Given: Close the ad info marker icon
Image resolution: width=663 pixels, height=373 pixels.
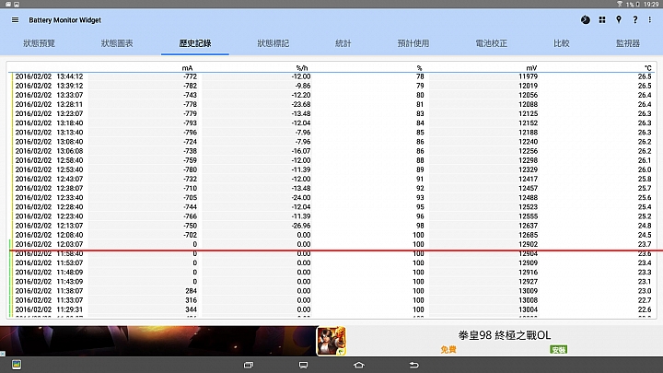Looking at the screenshot, I should coord(3,354).
